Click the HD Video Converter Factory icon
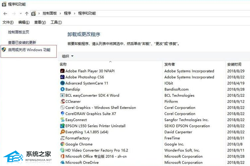The image size is (250, 166). (62, 150)
